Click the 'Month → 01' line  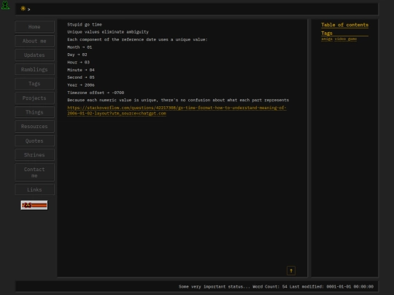click(x=80, y=47)
